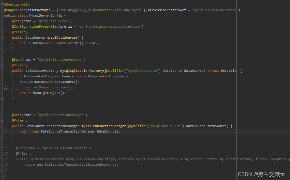Click mysqlSqlSessionFactory method name in declaration
This screenshot has height=180, width=290.
pos(82,71)
